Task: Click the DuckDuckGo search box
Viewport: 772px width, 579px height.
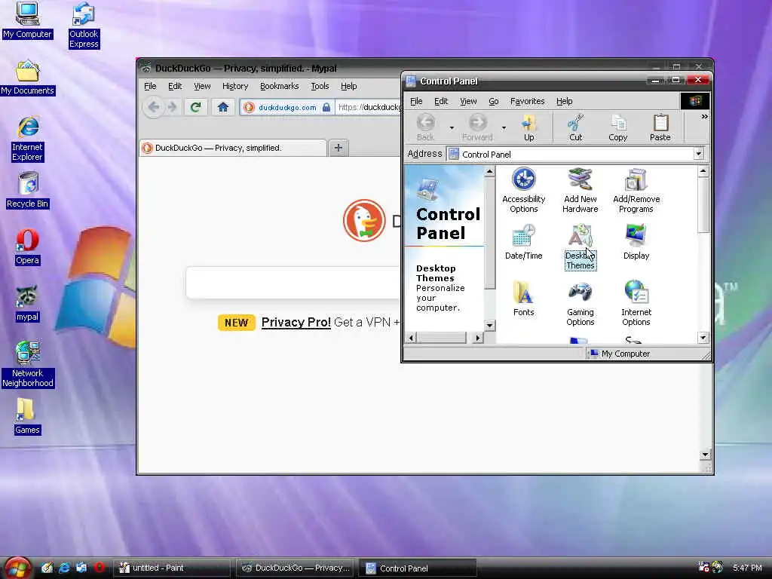Action: click(293, 283)
